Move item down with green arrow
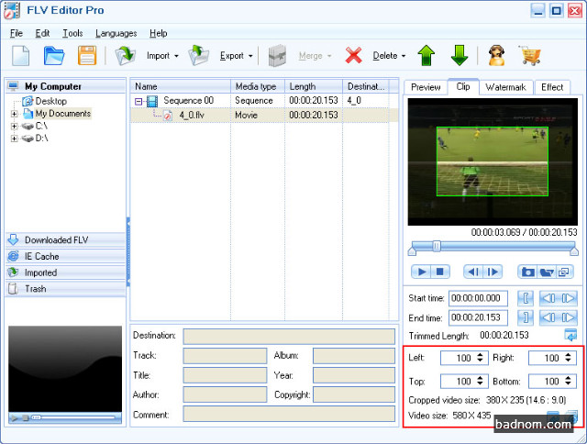This screenshot has width=587, height=444. point(460,56)
